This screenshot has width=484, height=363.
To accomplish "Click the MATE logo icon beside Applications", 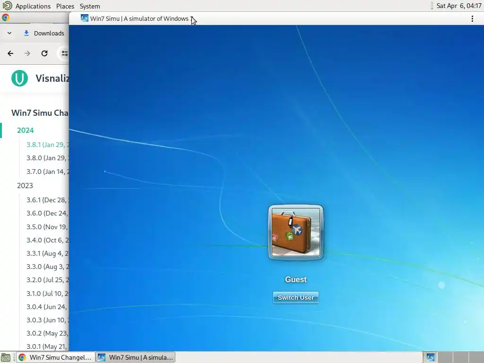I will pos(7,6).
